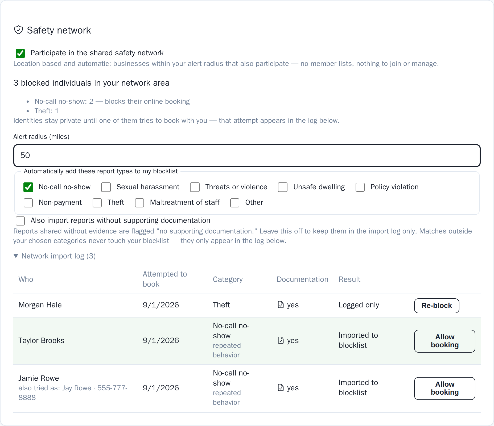
Task: Uncheck Participate in the shared safety network
Action: click(x=20, y=53)
